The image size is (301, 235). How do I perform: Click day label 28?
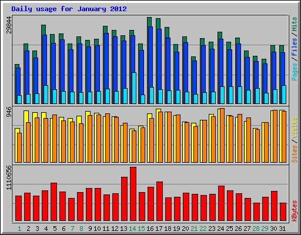pos(256,229)
